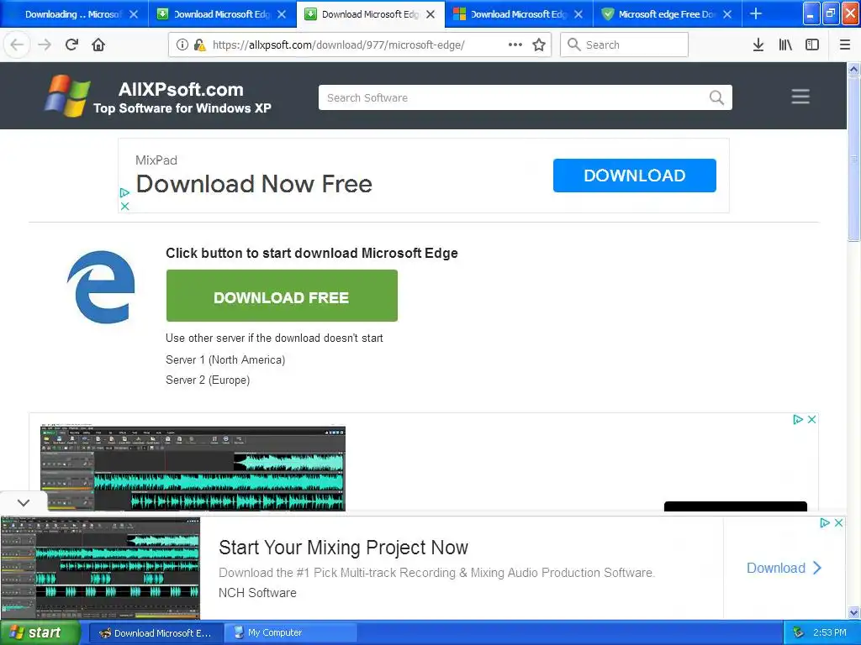Click the AllXPsoft Windows flag logo
Screen dimensions: 861x645
point(67,96)
